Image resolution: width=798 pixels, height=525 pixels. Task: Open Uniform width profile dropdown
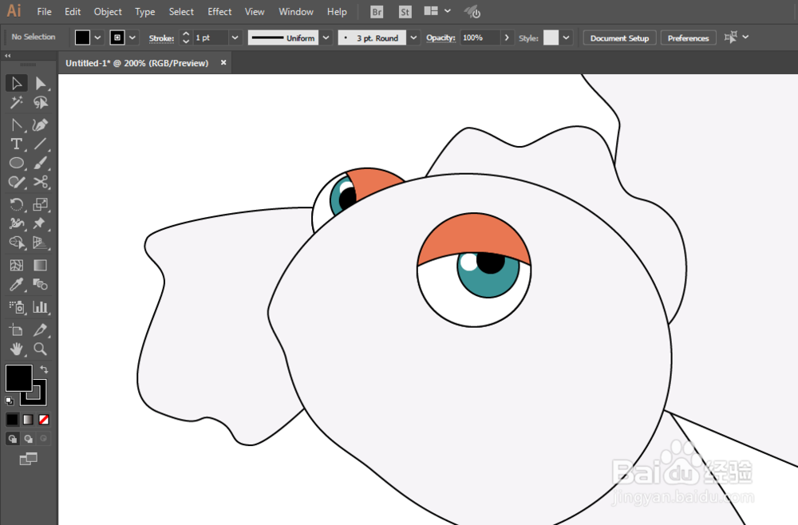click(x=326, y=37)
